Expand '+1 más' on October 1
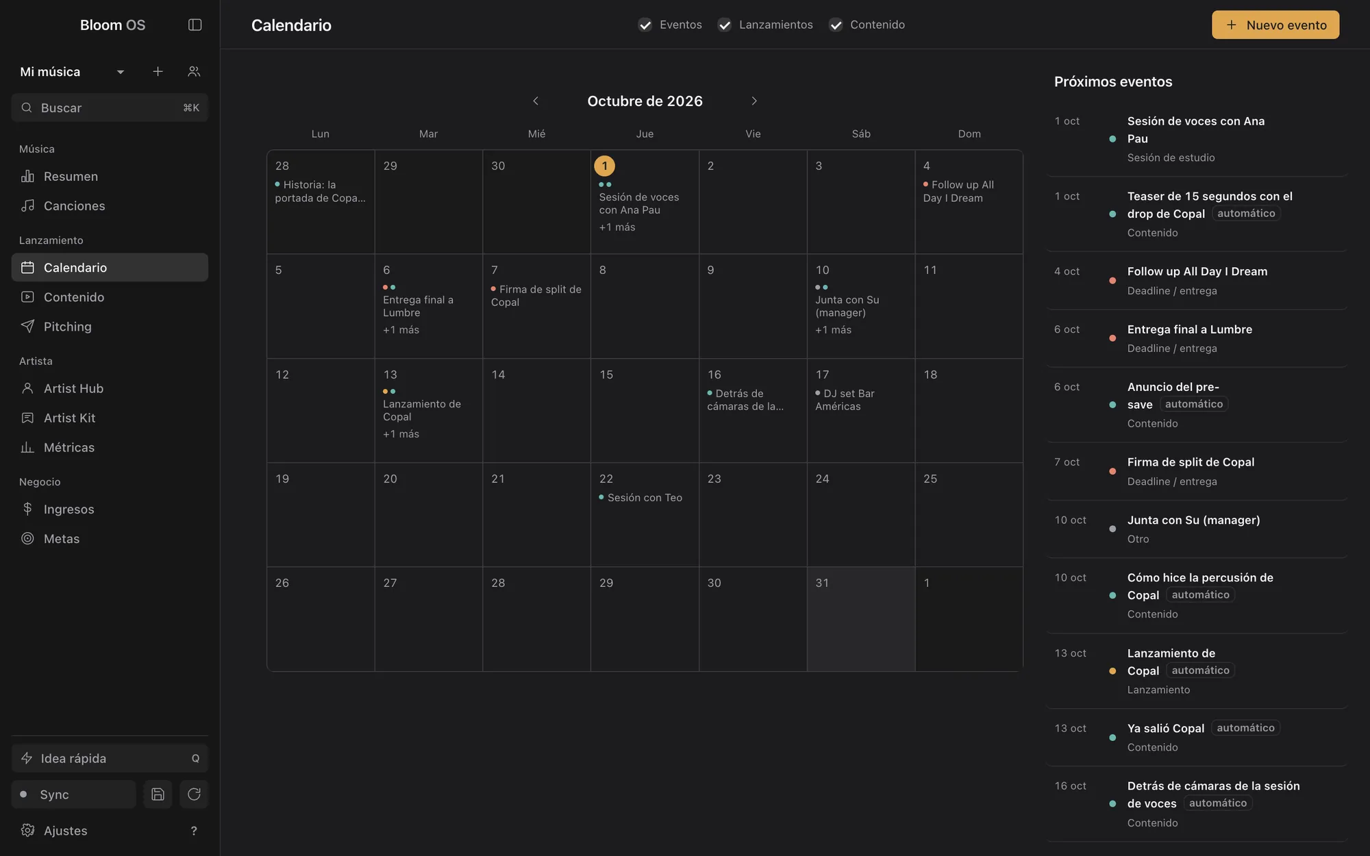The width and height of the screenshot is (1370, 856). 617,227
